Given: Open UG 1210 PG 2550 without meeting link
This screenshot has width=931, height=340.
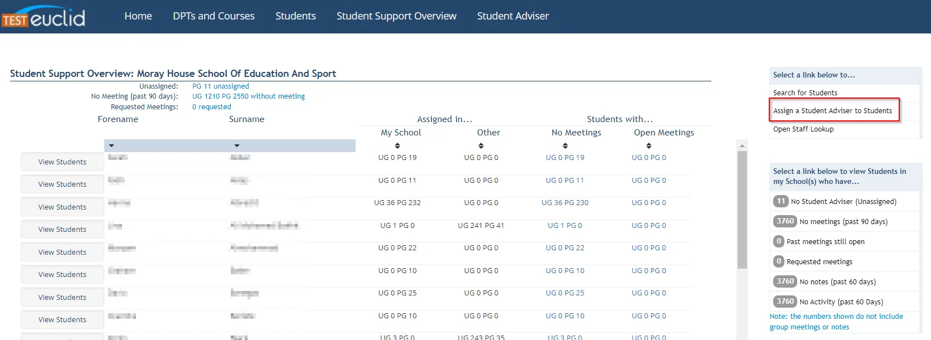Looking at the screenshot, I should 249,96.
